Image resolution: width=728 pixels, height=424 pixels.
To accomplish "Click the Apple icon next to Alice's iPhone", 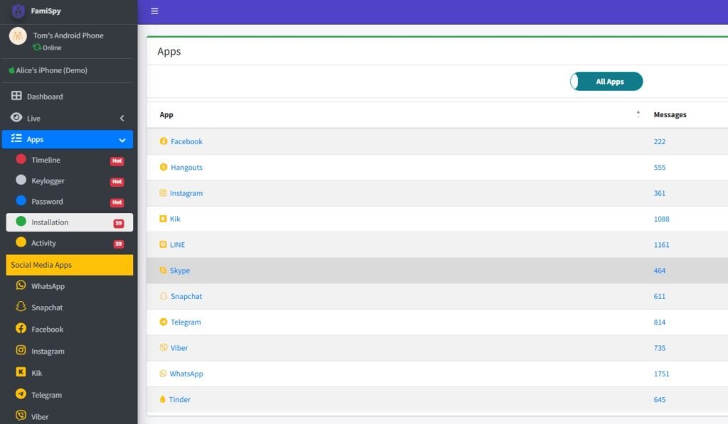I will 11,70.
